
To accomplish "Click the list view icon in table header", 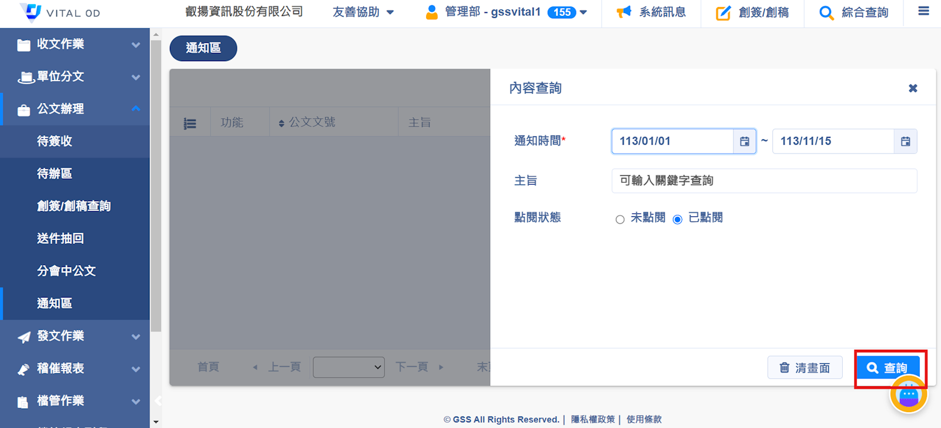I will [190, 123].
